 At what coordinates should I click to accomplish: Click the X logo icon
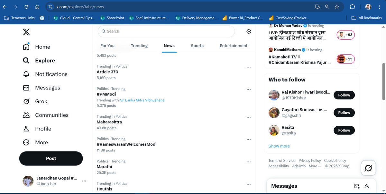[26, 32]
